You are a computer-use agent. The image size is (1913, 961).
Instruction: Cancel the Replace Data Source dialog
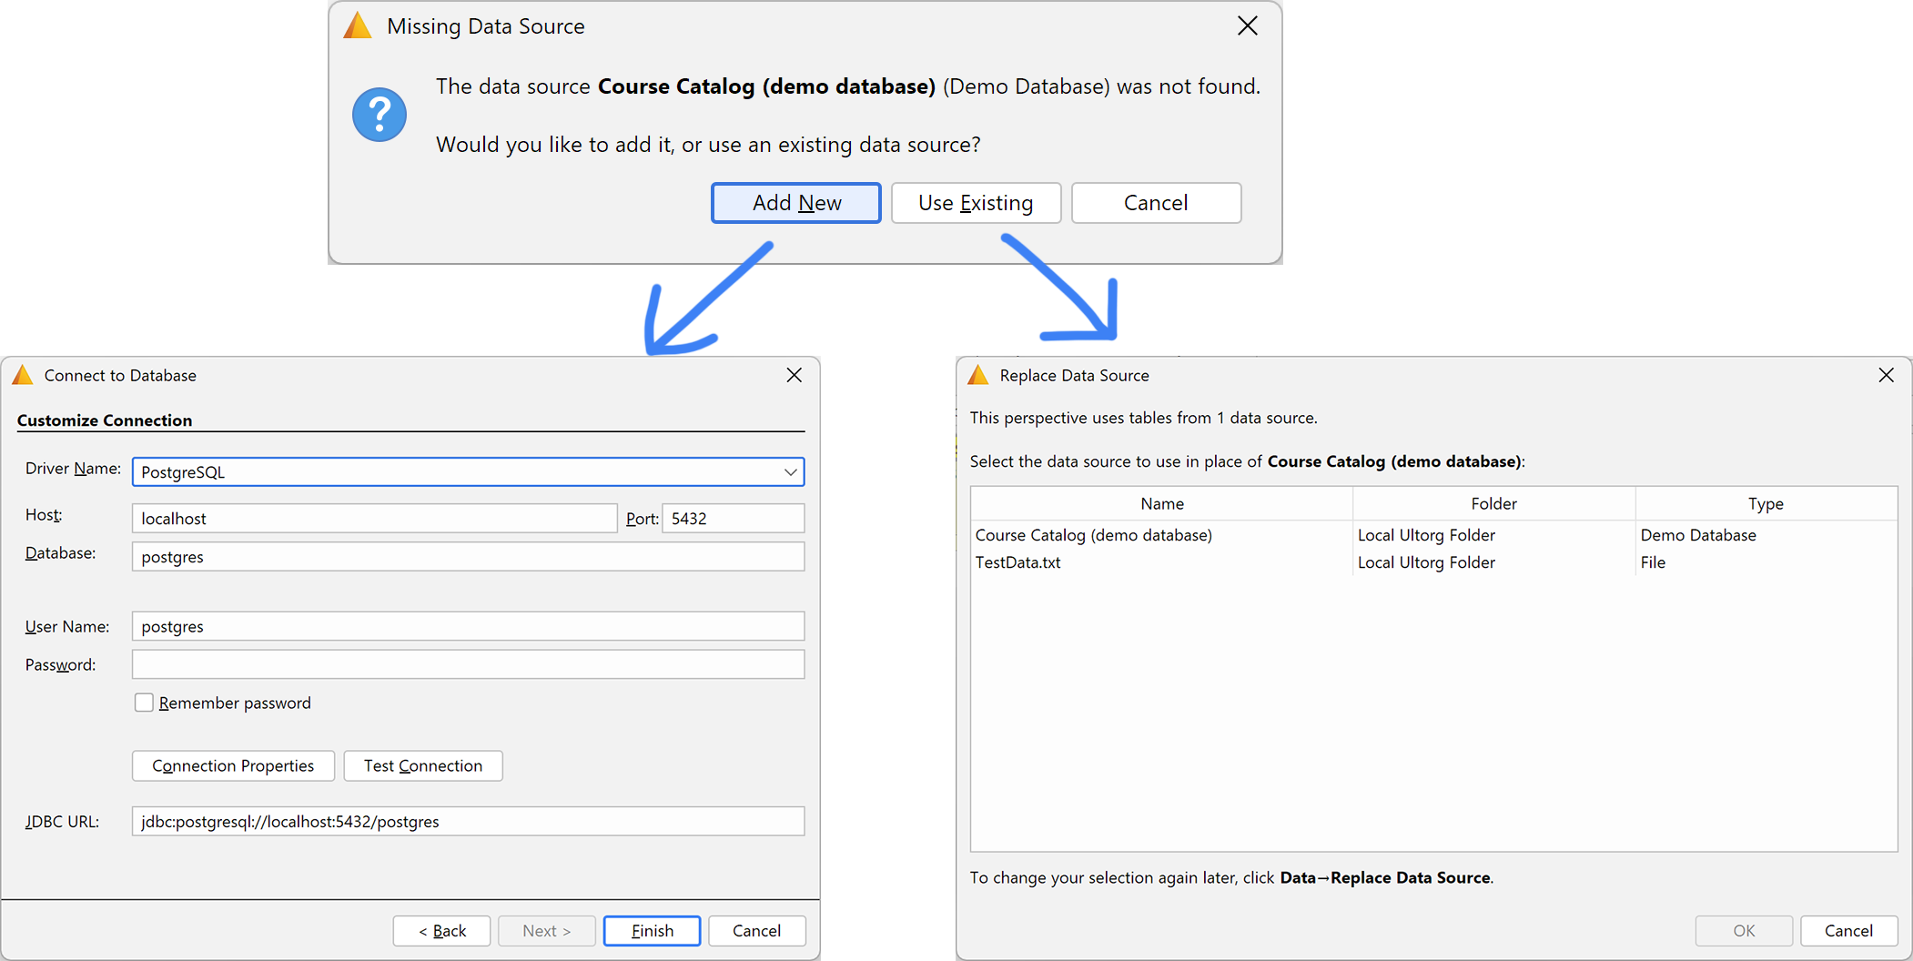pos(1848,931)
